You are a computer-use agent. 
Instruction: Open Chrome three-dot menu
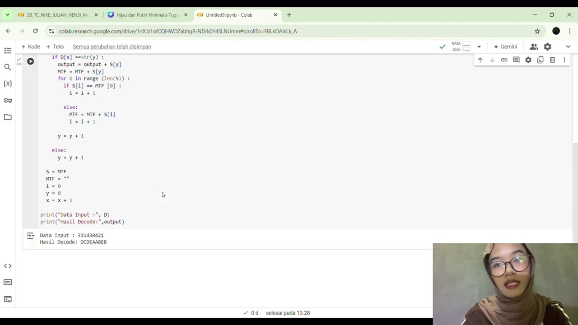pos(569,31)
